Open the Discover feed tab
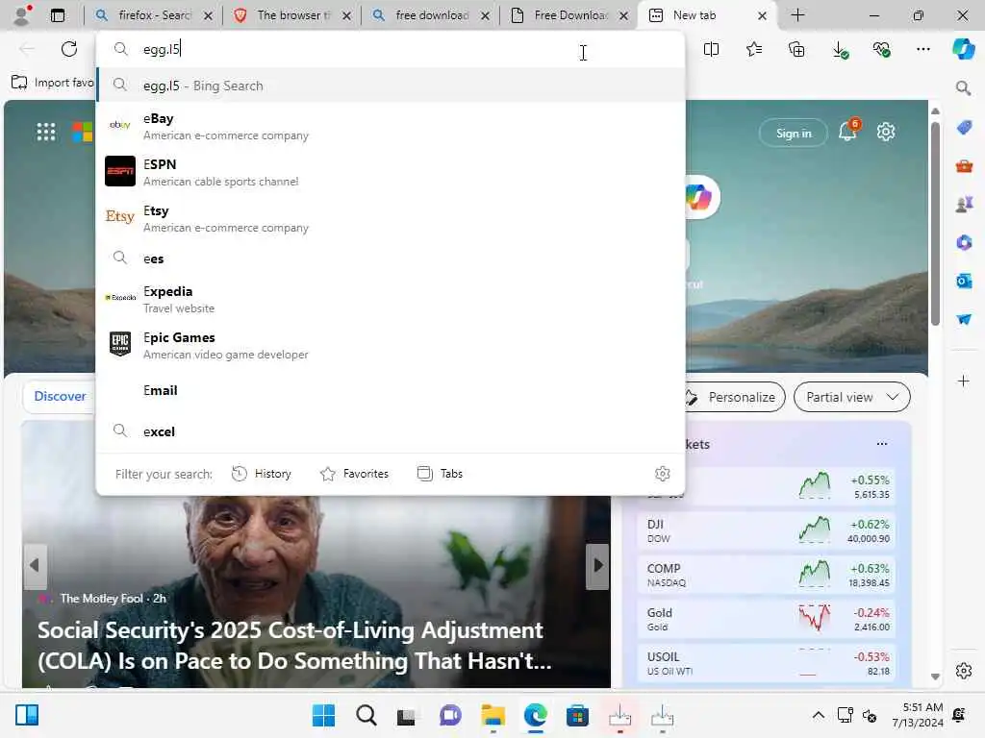This screenshot has height=738, width=985. point(60,396)
